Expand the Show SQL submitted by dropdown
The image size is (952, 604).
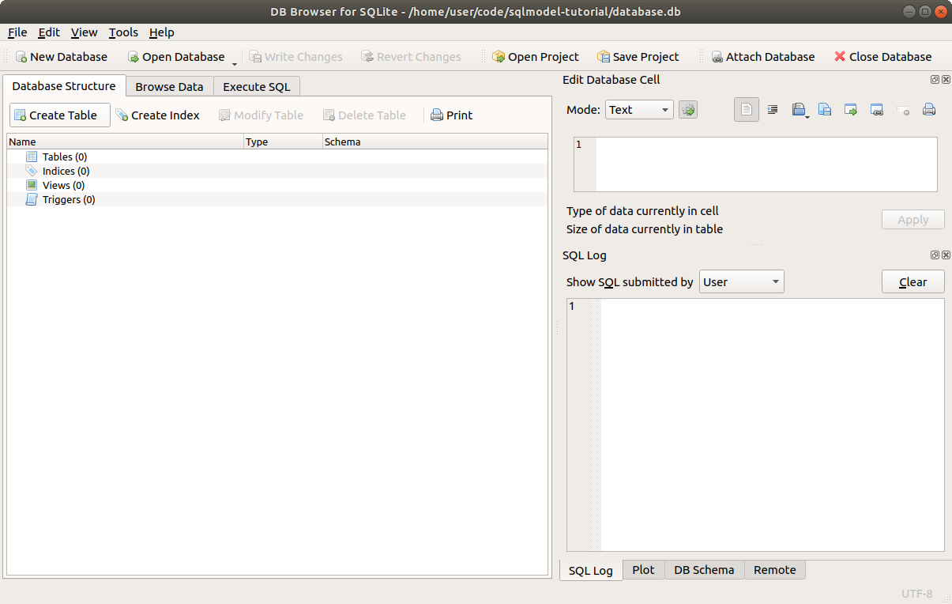coord(741,282)
